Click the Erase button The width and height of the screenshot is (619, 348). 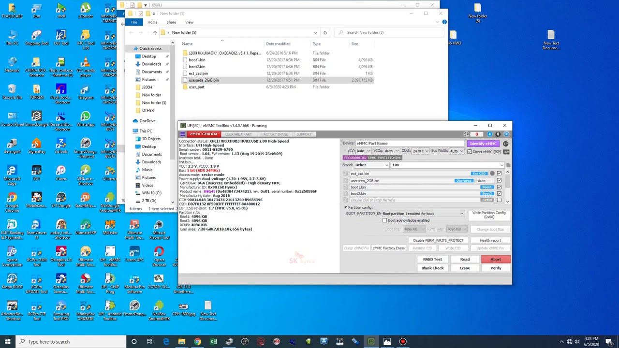click(465, 268)
